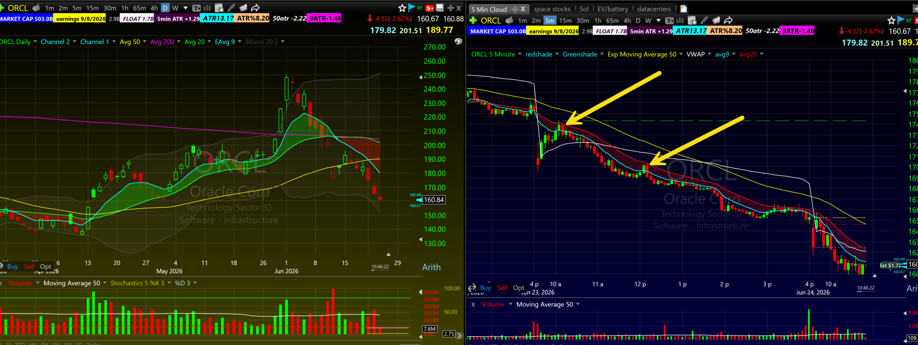918x345 pixels.
Task: Close the 5 Min Cloud tab
Action: pos(523,9)
